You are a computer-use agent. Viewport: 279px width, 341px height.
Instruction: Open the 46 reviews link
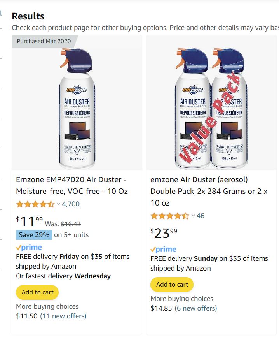[x=201, y=216]
